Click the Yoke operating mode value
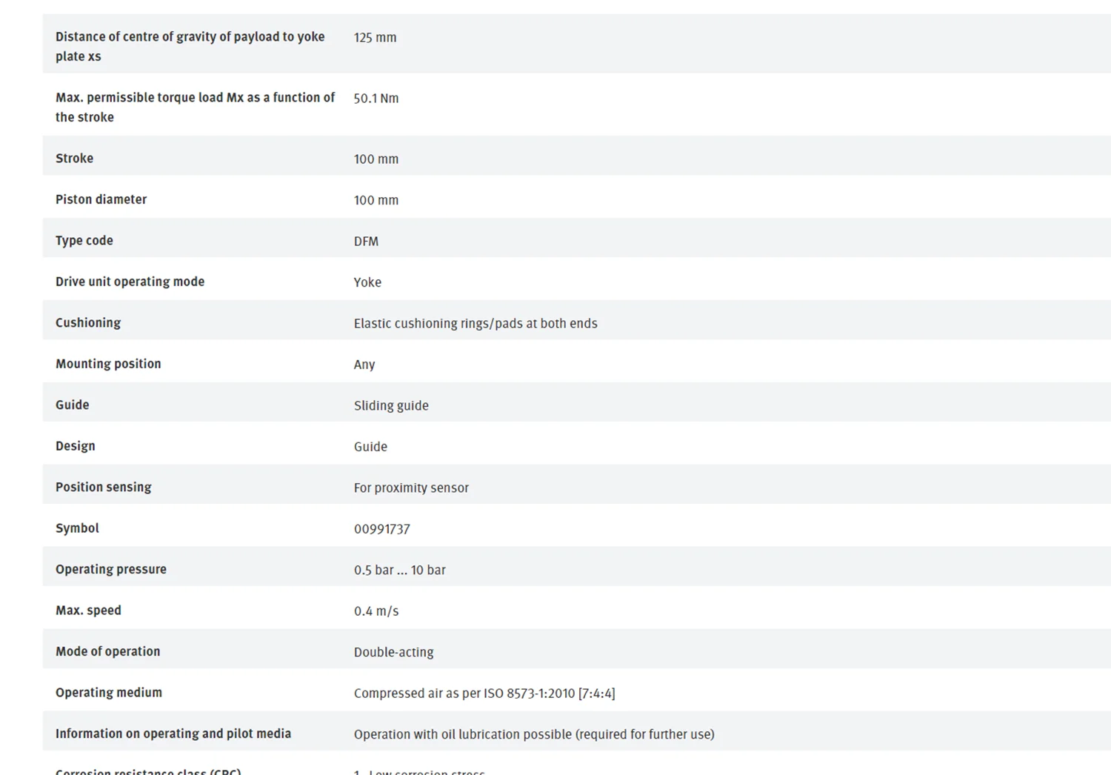This screenshot has height=775, width=1111. pyautogui.click(x=367, y=282)
